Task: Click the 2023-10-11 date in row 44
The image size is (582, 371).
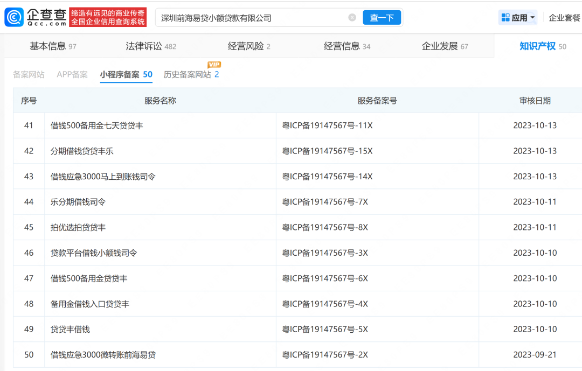Action: click(535, 202)
